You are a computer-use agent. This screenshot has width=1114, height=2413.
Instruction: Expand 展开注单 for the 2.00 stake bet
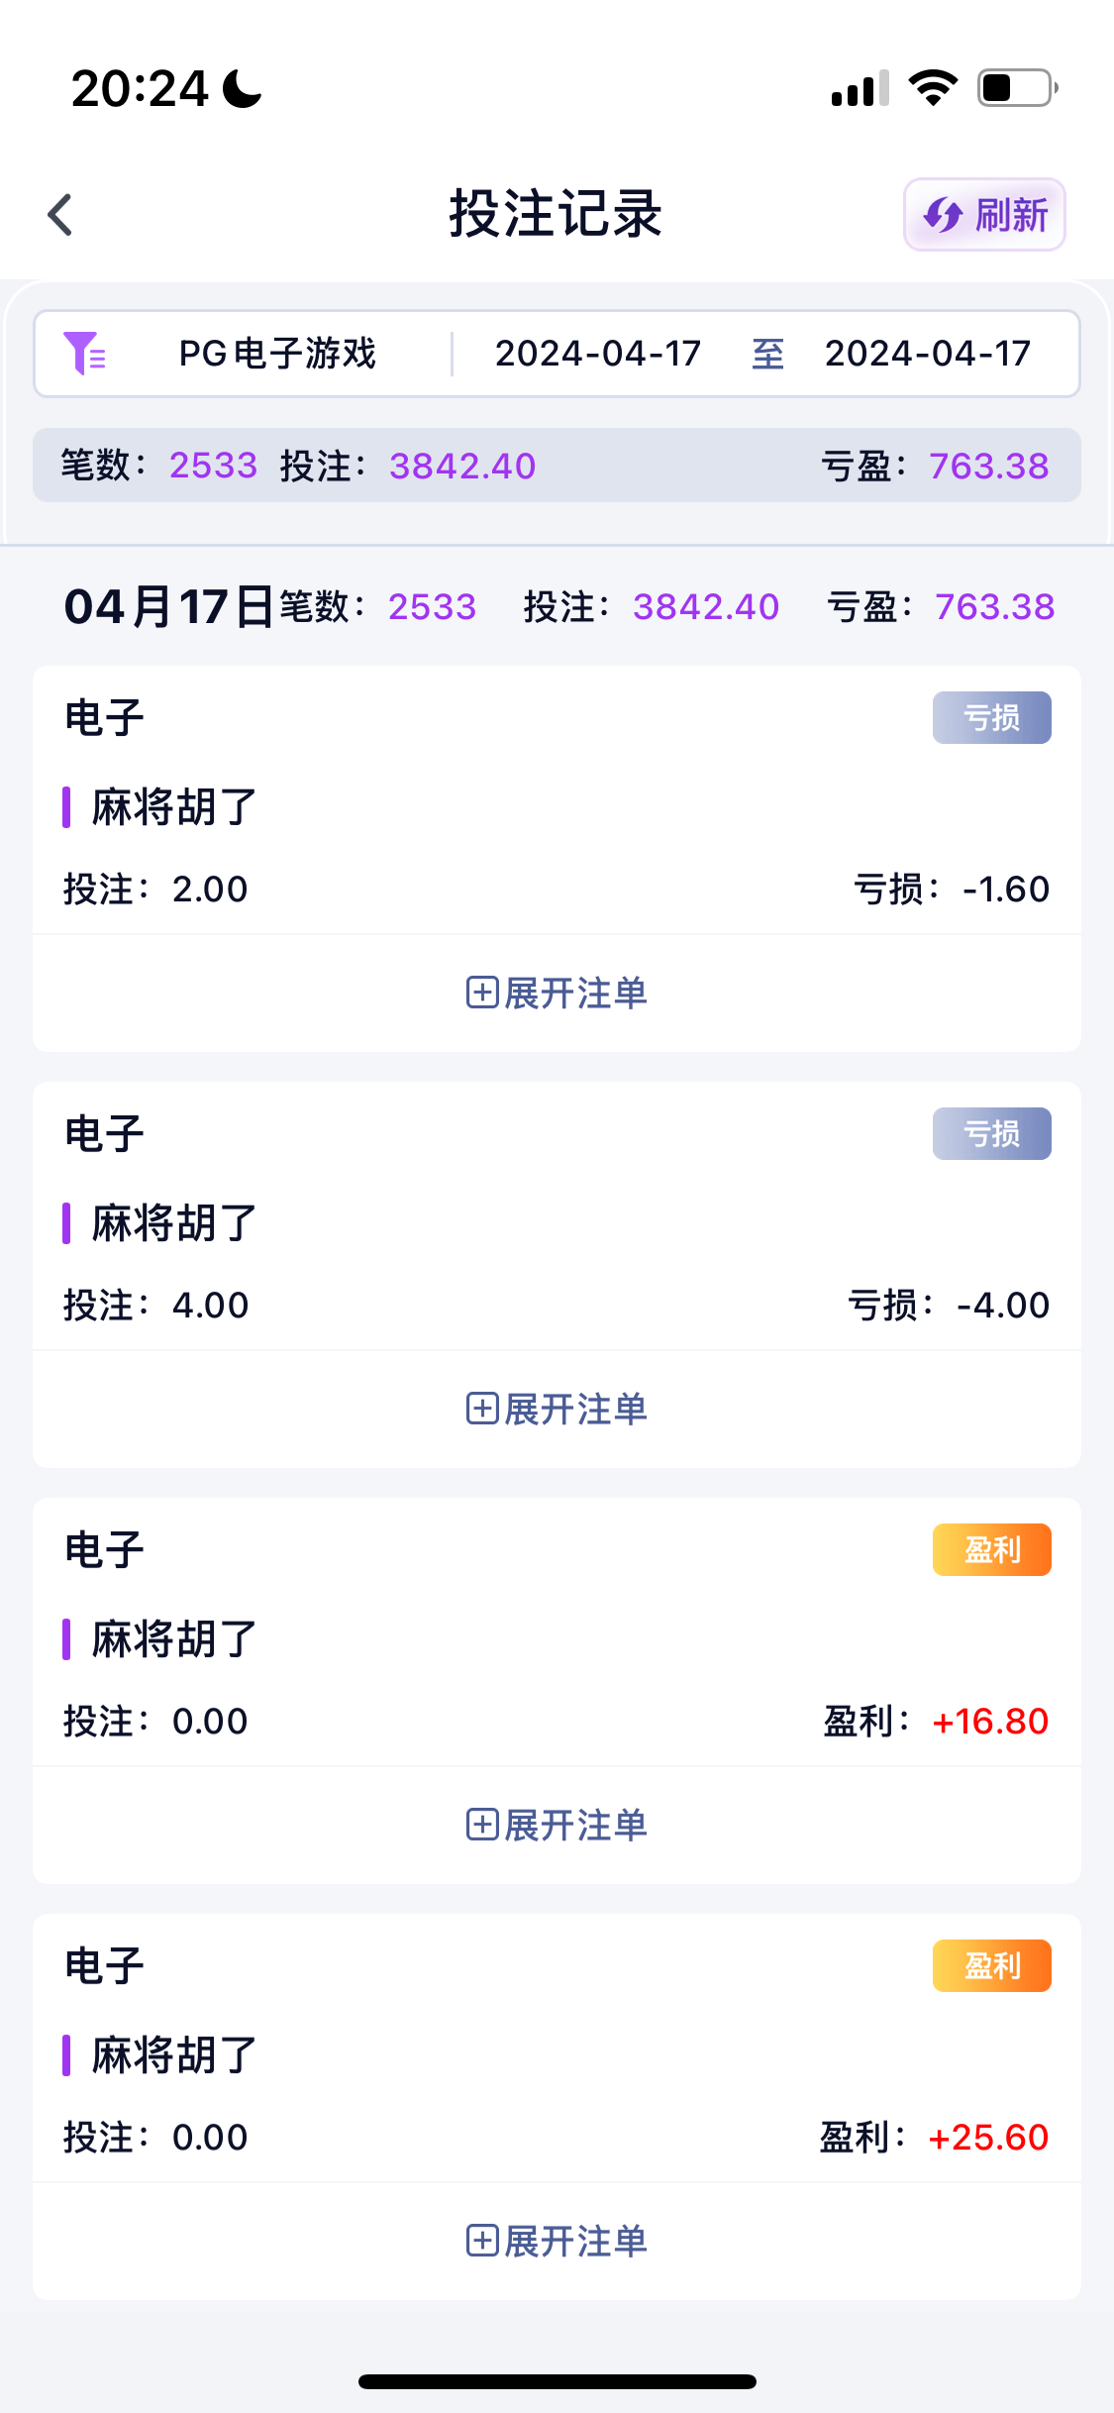point(575,993)
